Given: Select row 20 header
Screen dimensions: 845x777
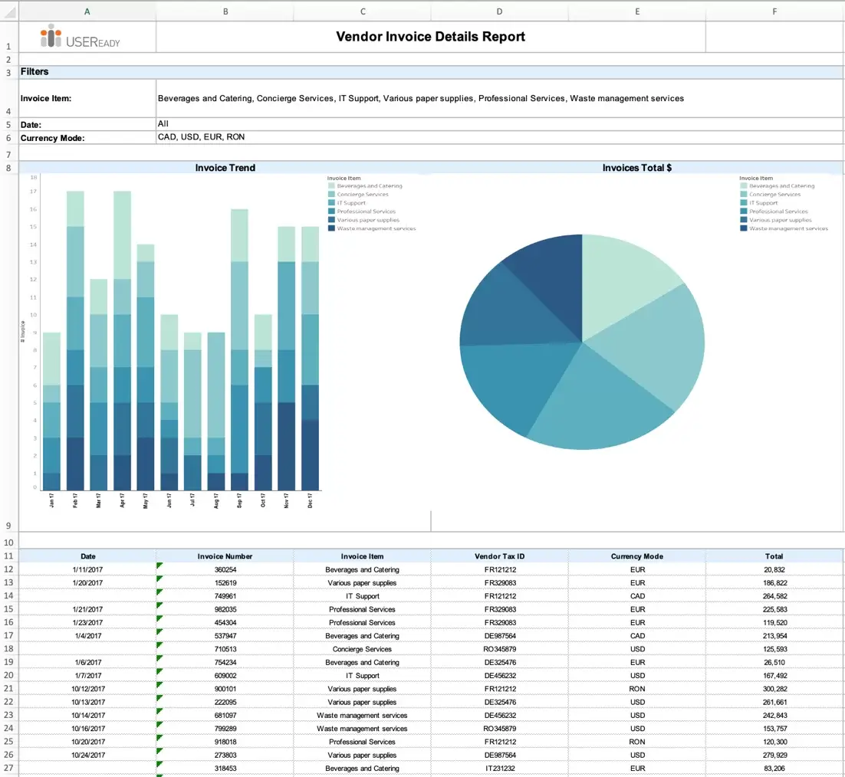Looking at the screenshot, I should tap(8, 675).
